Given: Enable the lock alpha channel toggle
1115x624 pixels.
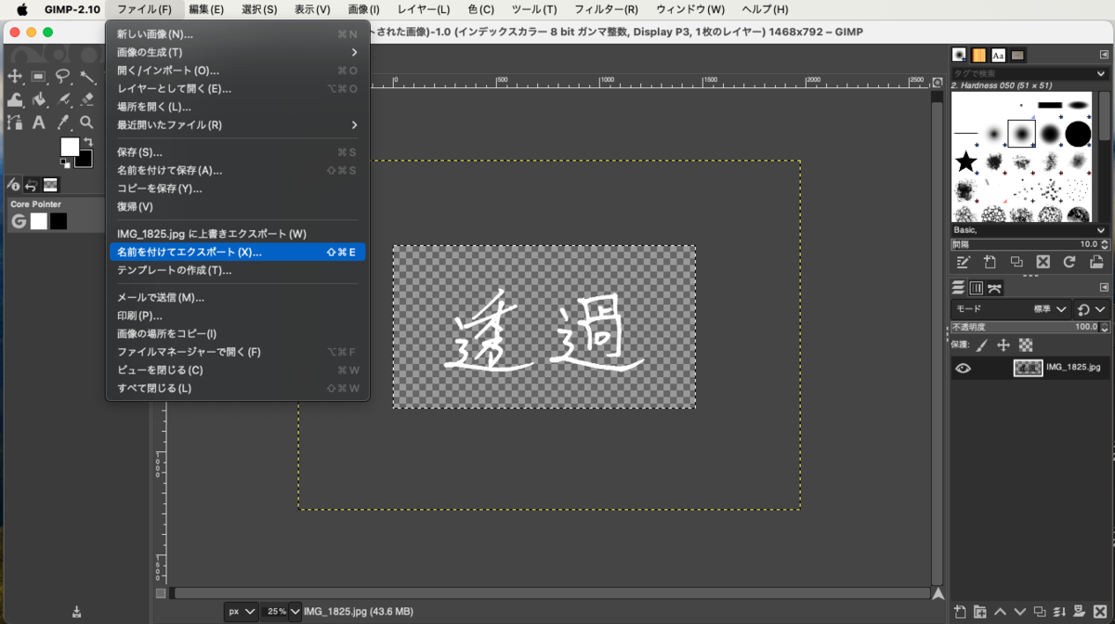Looking at the screenshot, I should click(1025, 345).
